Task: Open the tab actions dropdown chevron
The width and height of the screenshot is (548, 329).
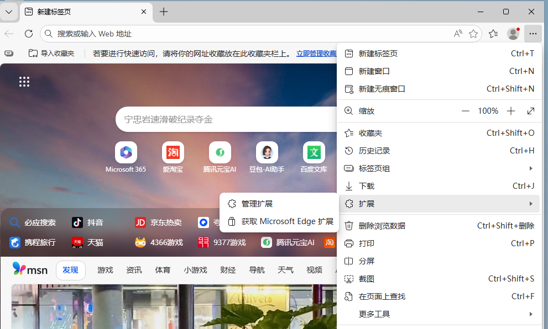Action: (x=9, y=12)
